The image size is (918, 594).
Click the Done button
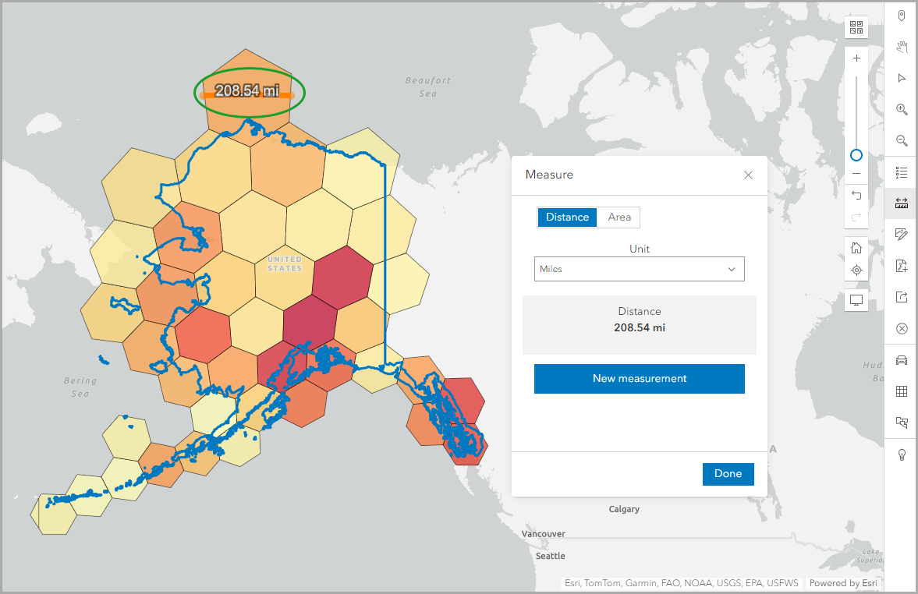728,474
